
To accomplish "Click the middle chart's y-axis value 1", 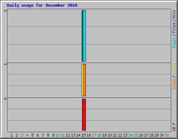I will click(x=5, y=64).
